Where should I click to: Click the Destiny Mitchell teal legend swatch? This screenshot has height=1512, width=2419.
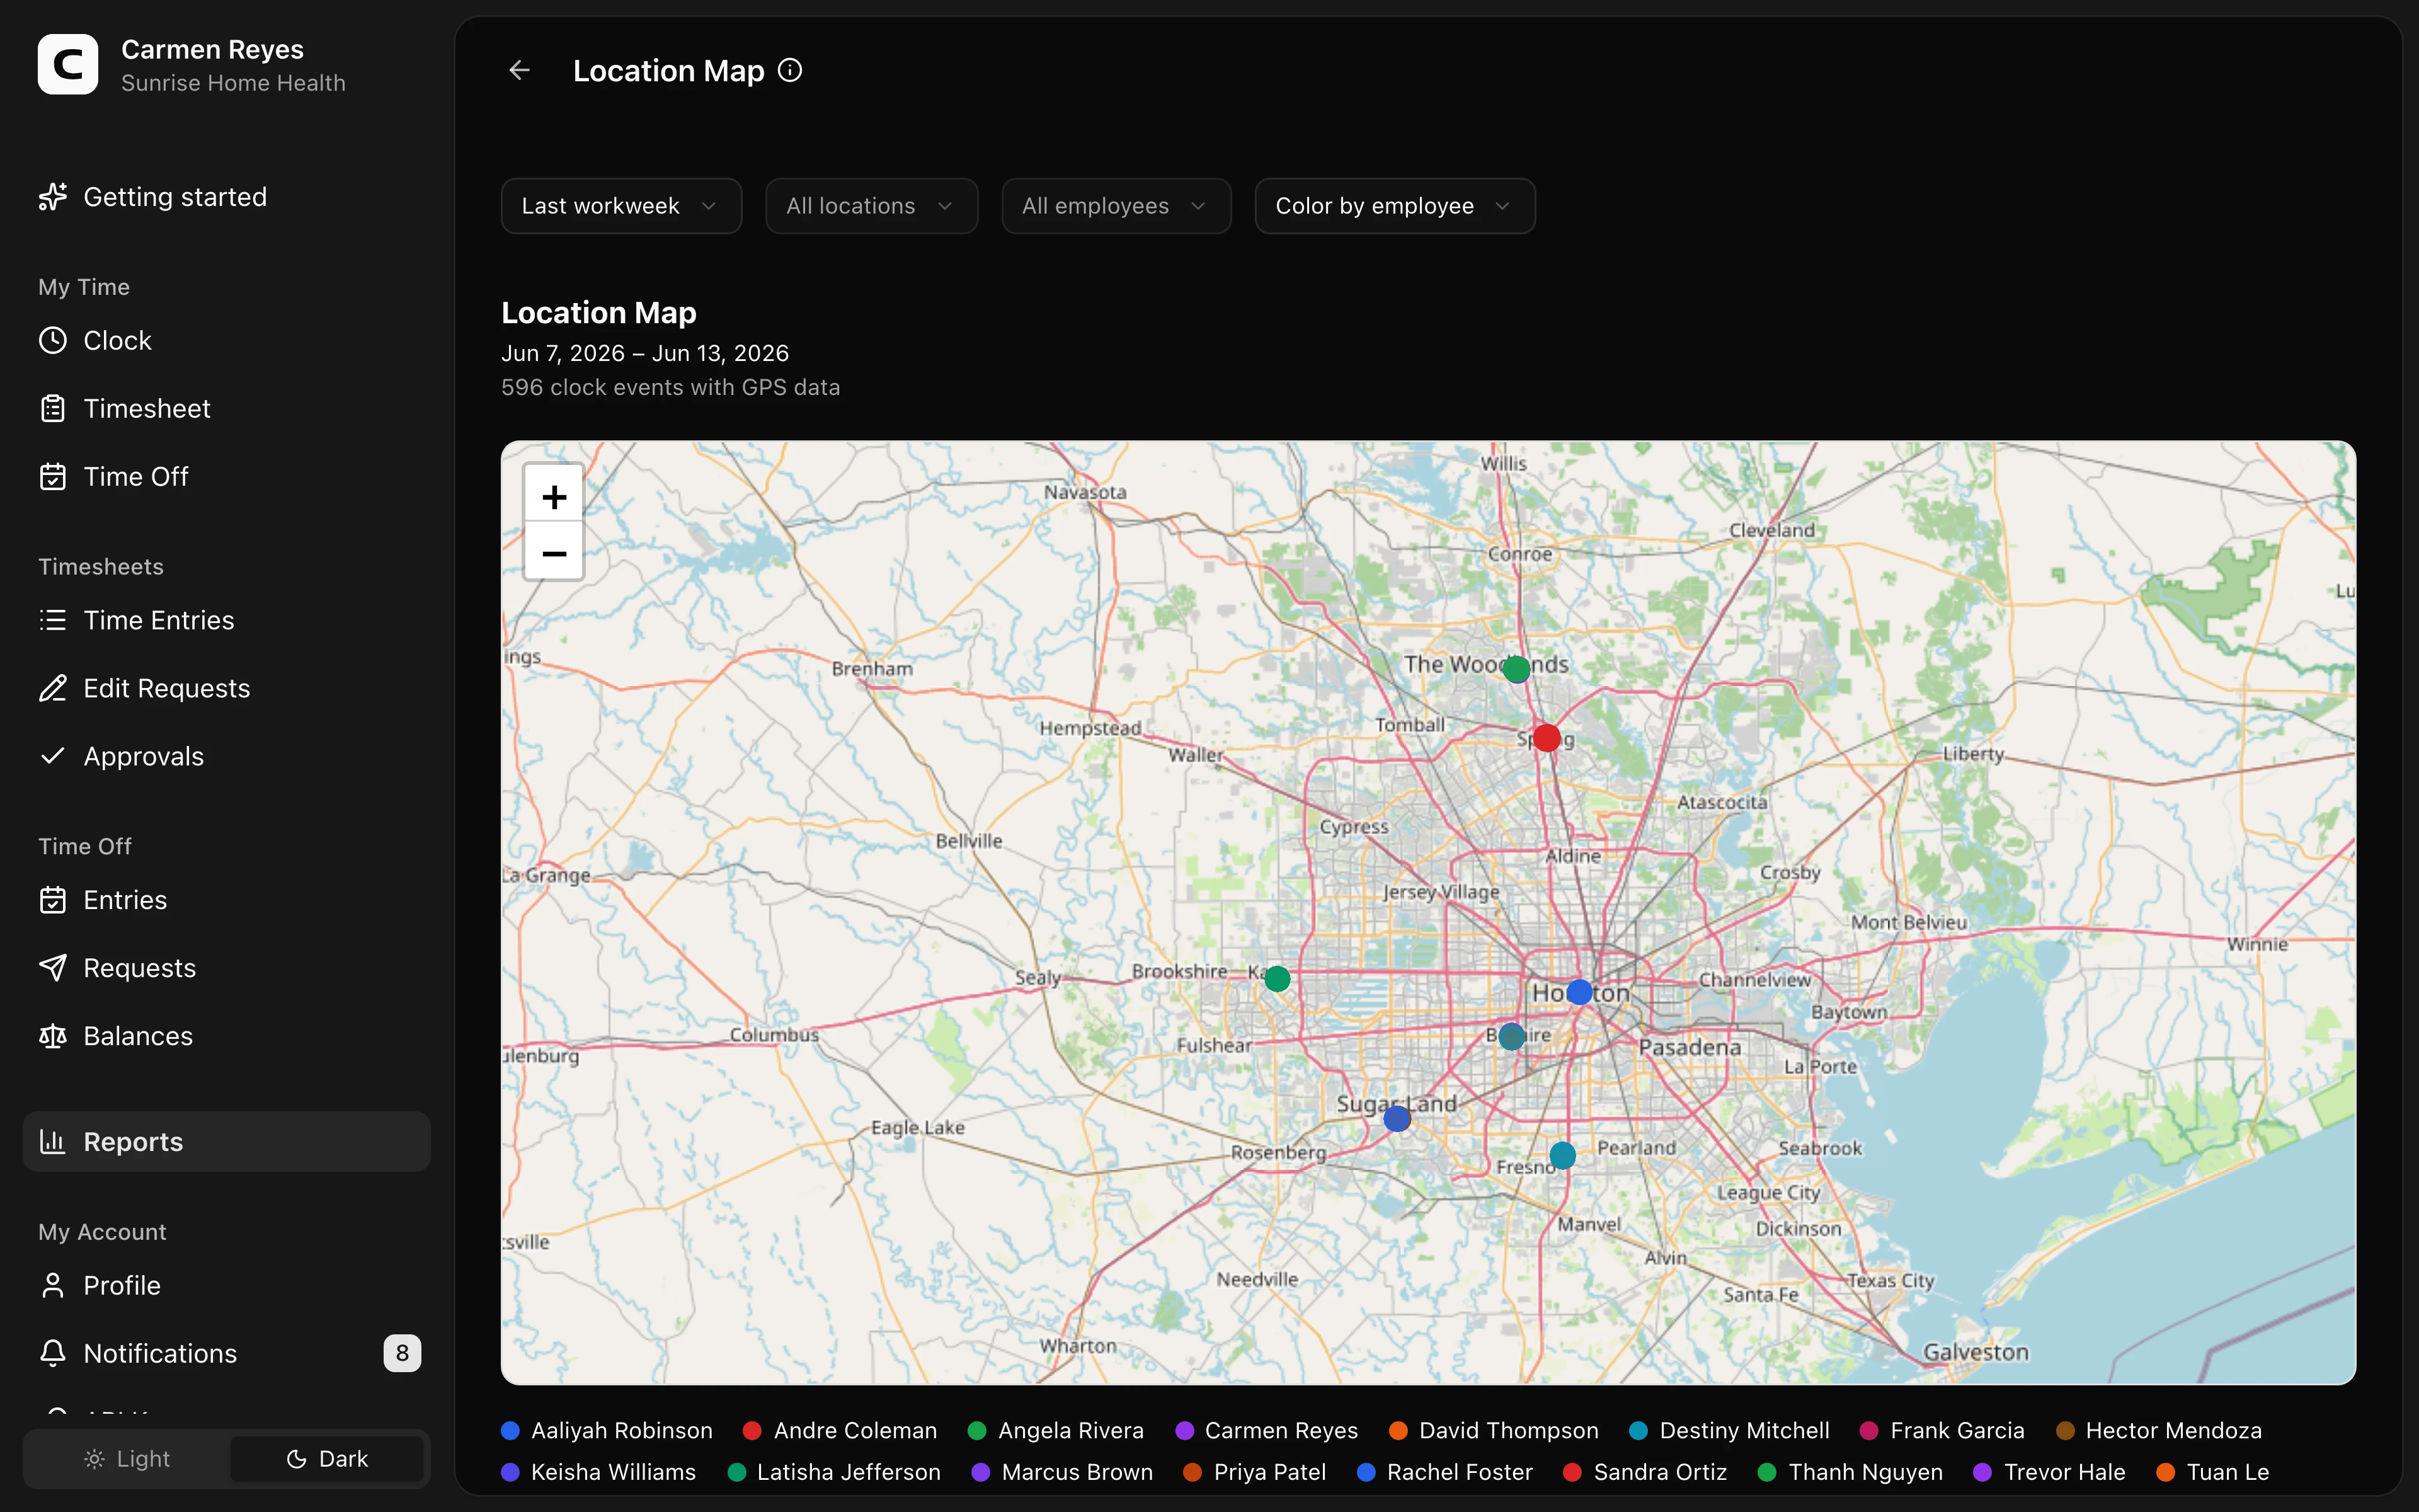1638,1430
